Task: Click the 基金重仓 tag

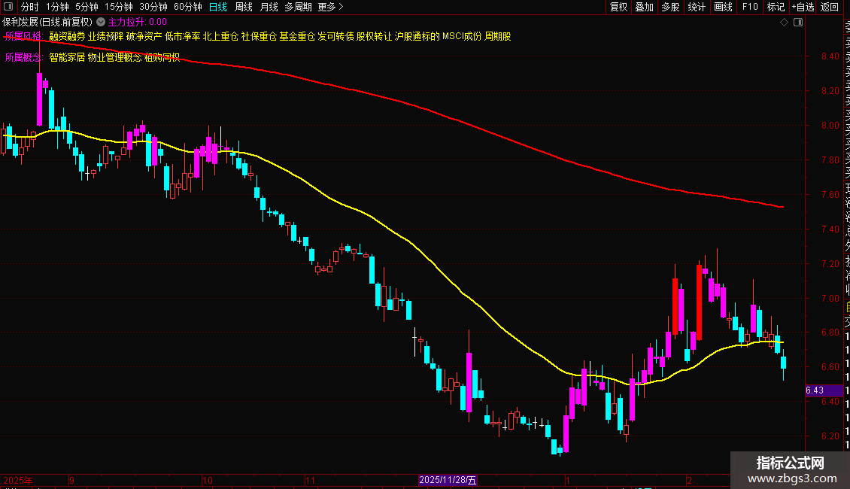Action: click(297, 36)
